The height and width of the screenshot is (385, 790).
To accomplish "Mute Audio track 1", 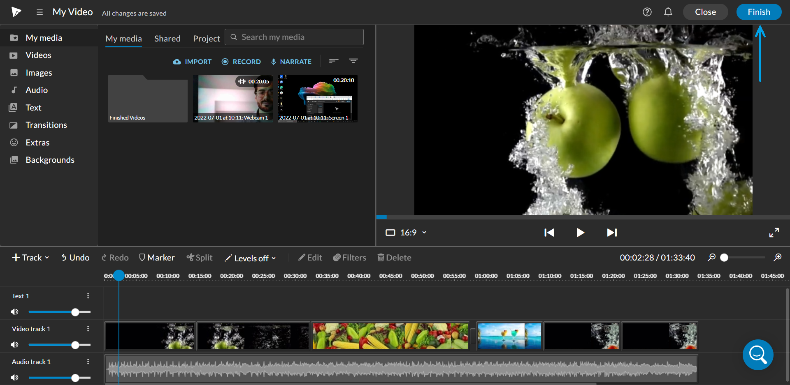I will [x=14, y=378].
